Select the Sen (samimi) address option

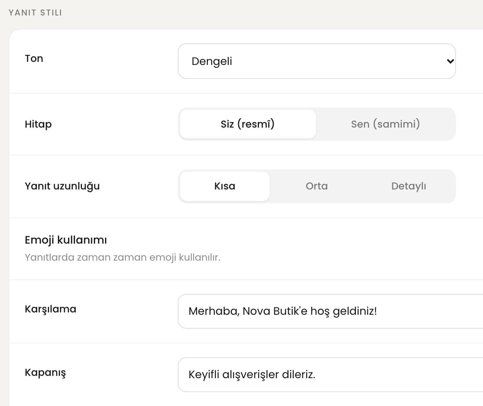pyautogui.click(x=385, y=124)
